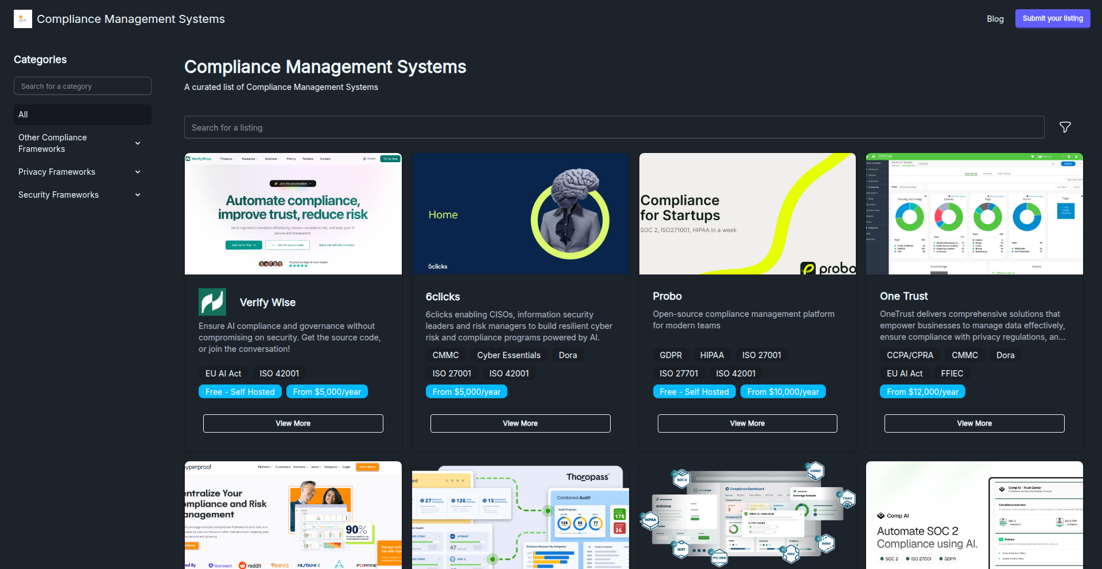Expand Privacy Frameworks category

[x=83, y=172]
